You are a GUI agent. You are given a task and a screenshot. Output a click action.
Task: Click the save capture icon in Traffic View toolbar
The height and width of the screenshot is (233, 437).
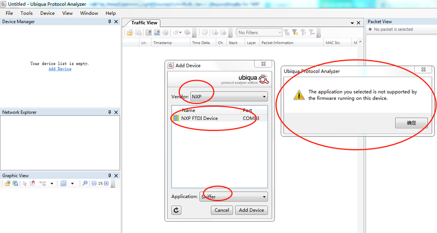click(x=138, y=33)
